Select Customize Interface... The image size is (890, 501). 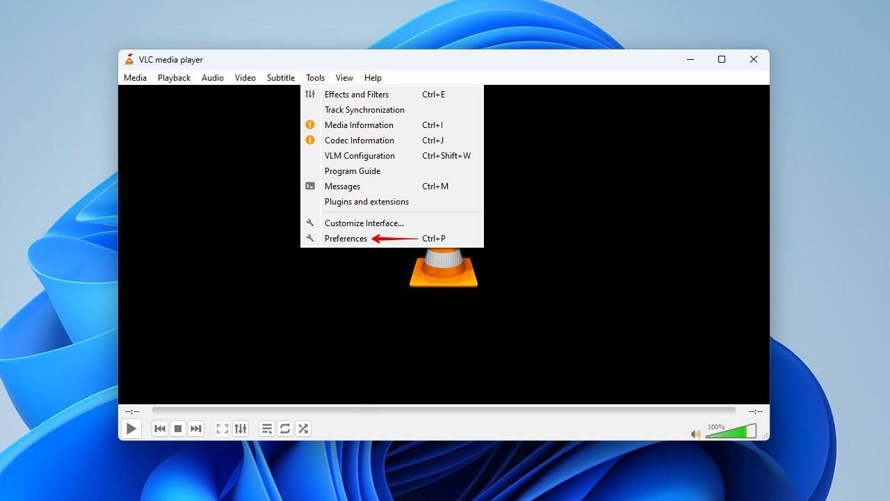tap(392, 223)
